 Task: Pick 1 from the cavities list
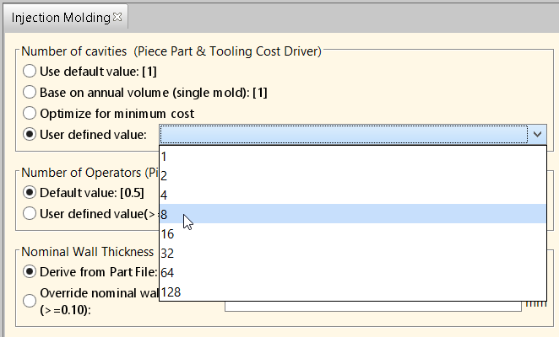click(x=353, y=156)
